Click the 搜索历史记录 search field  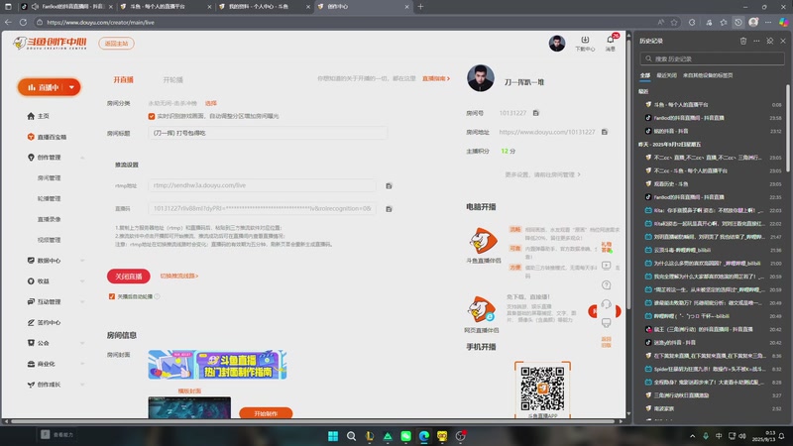tap(712, 58)
